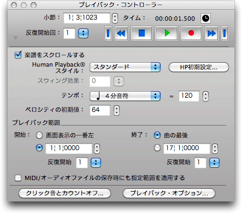Image resolution: width=242 pixels, height=214 pixels.
Task: Click the rewind to beginning button
Action: tap(108, 33)
